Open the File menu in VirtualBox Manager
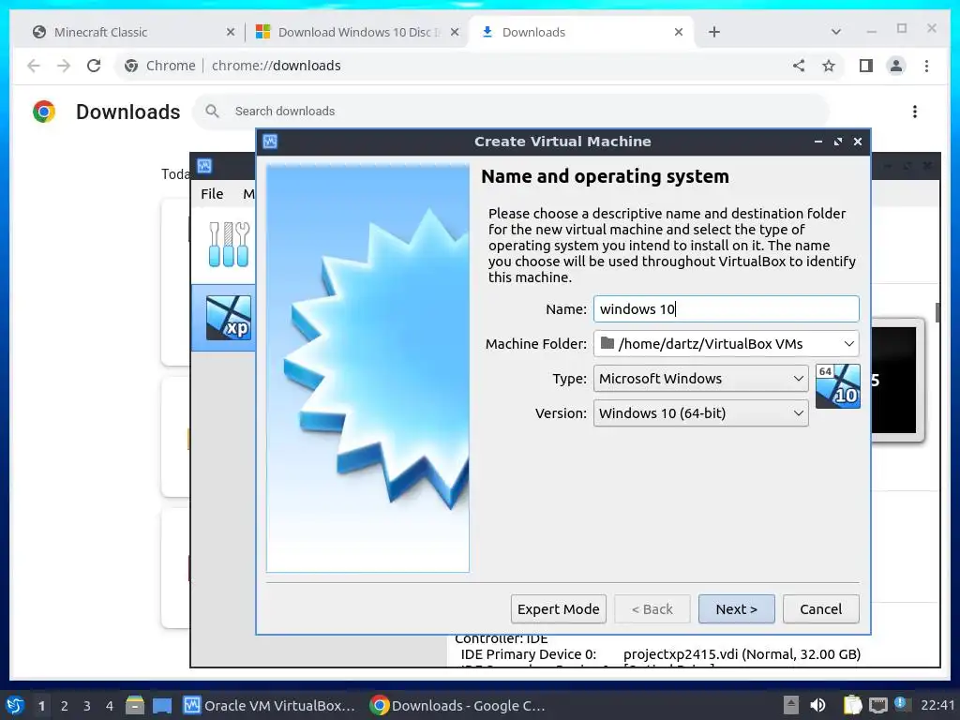Screen dimensions: 960x720 [212, 194]
